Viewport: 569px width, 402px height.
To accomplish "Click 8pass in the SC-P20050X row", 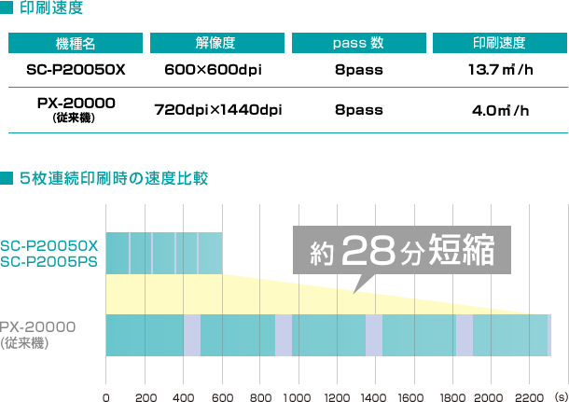I will point(359,70).
